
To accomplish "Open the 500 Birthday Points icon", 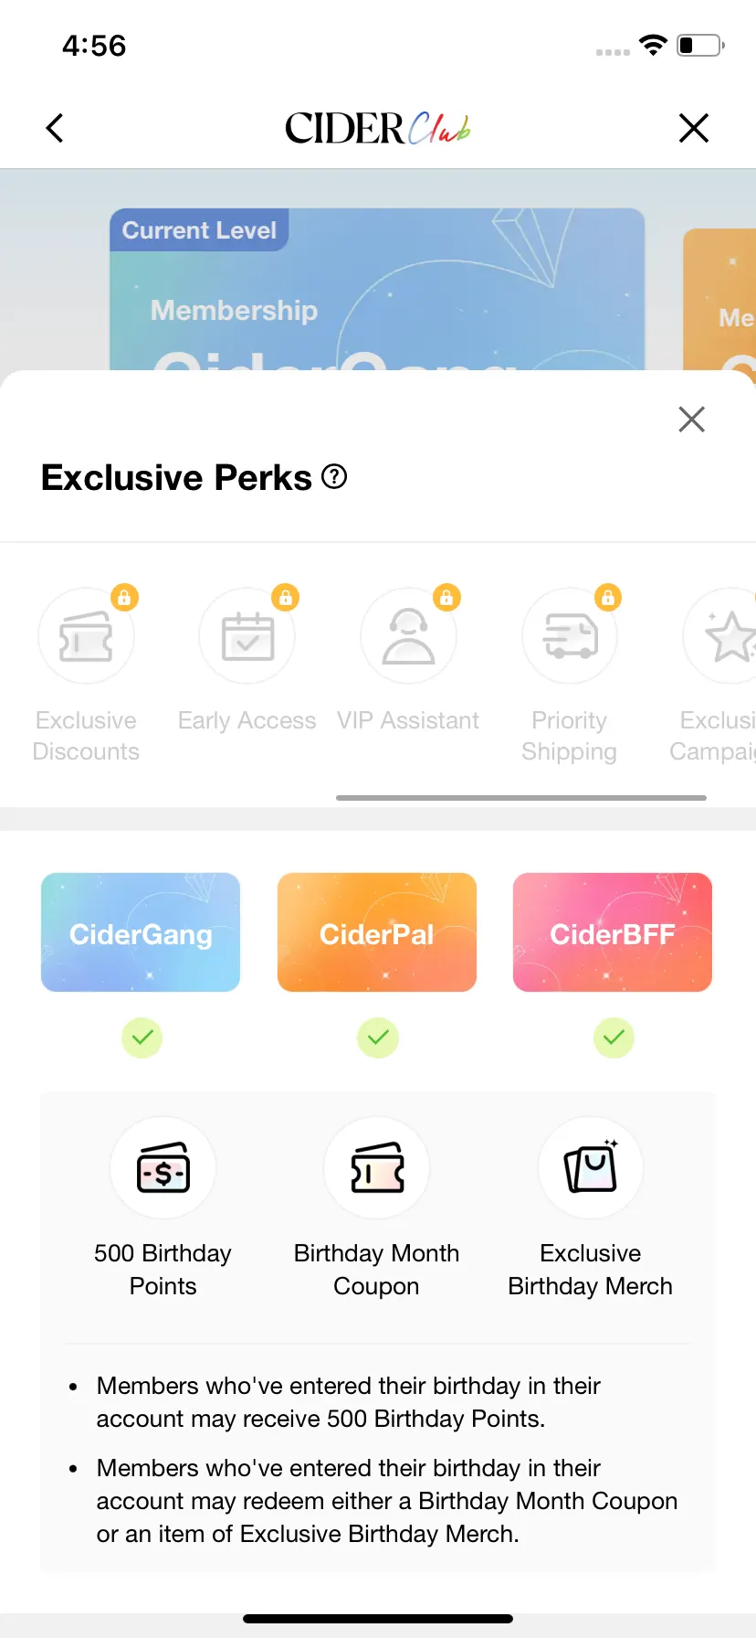I will [163, 1168].
